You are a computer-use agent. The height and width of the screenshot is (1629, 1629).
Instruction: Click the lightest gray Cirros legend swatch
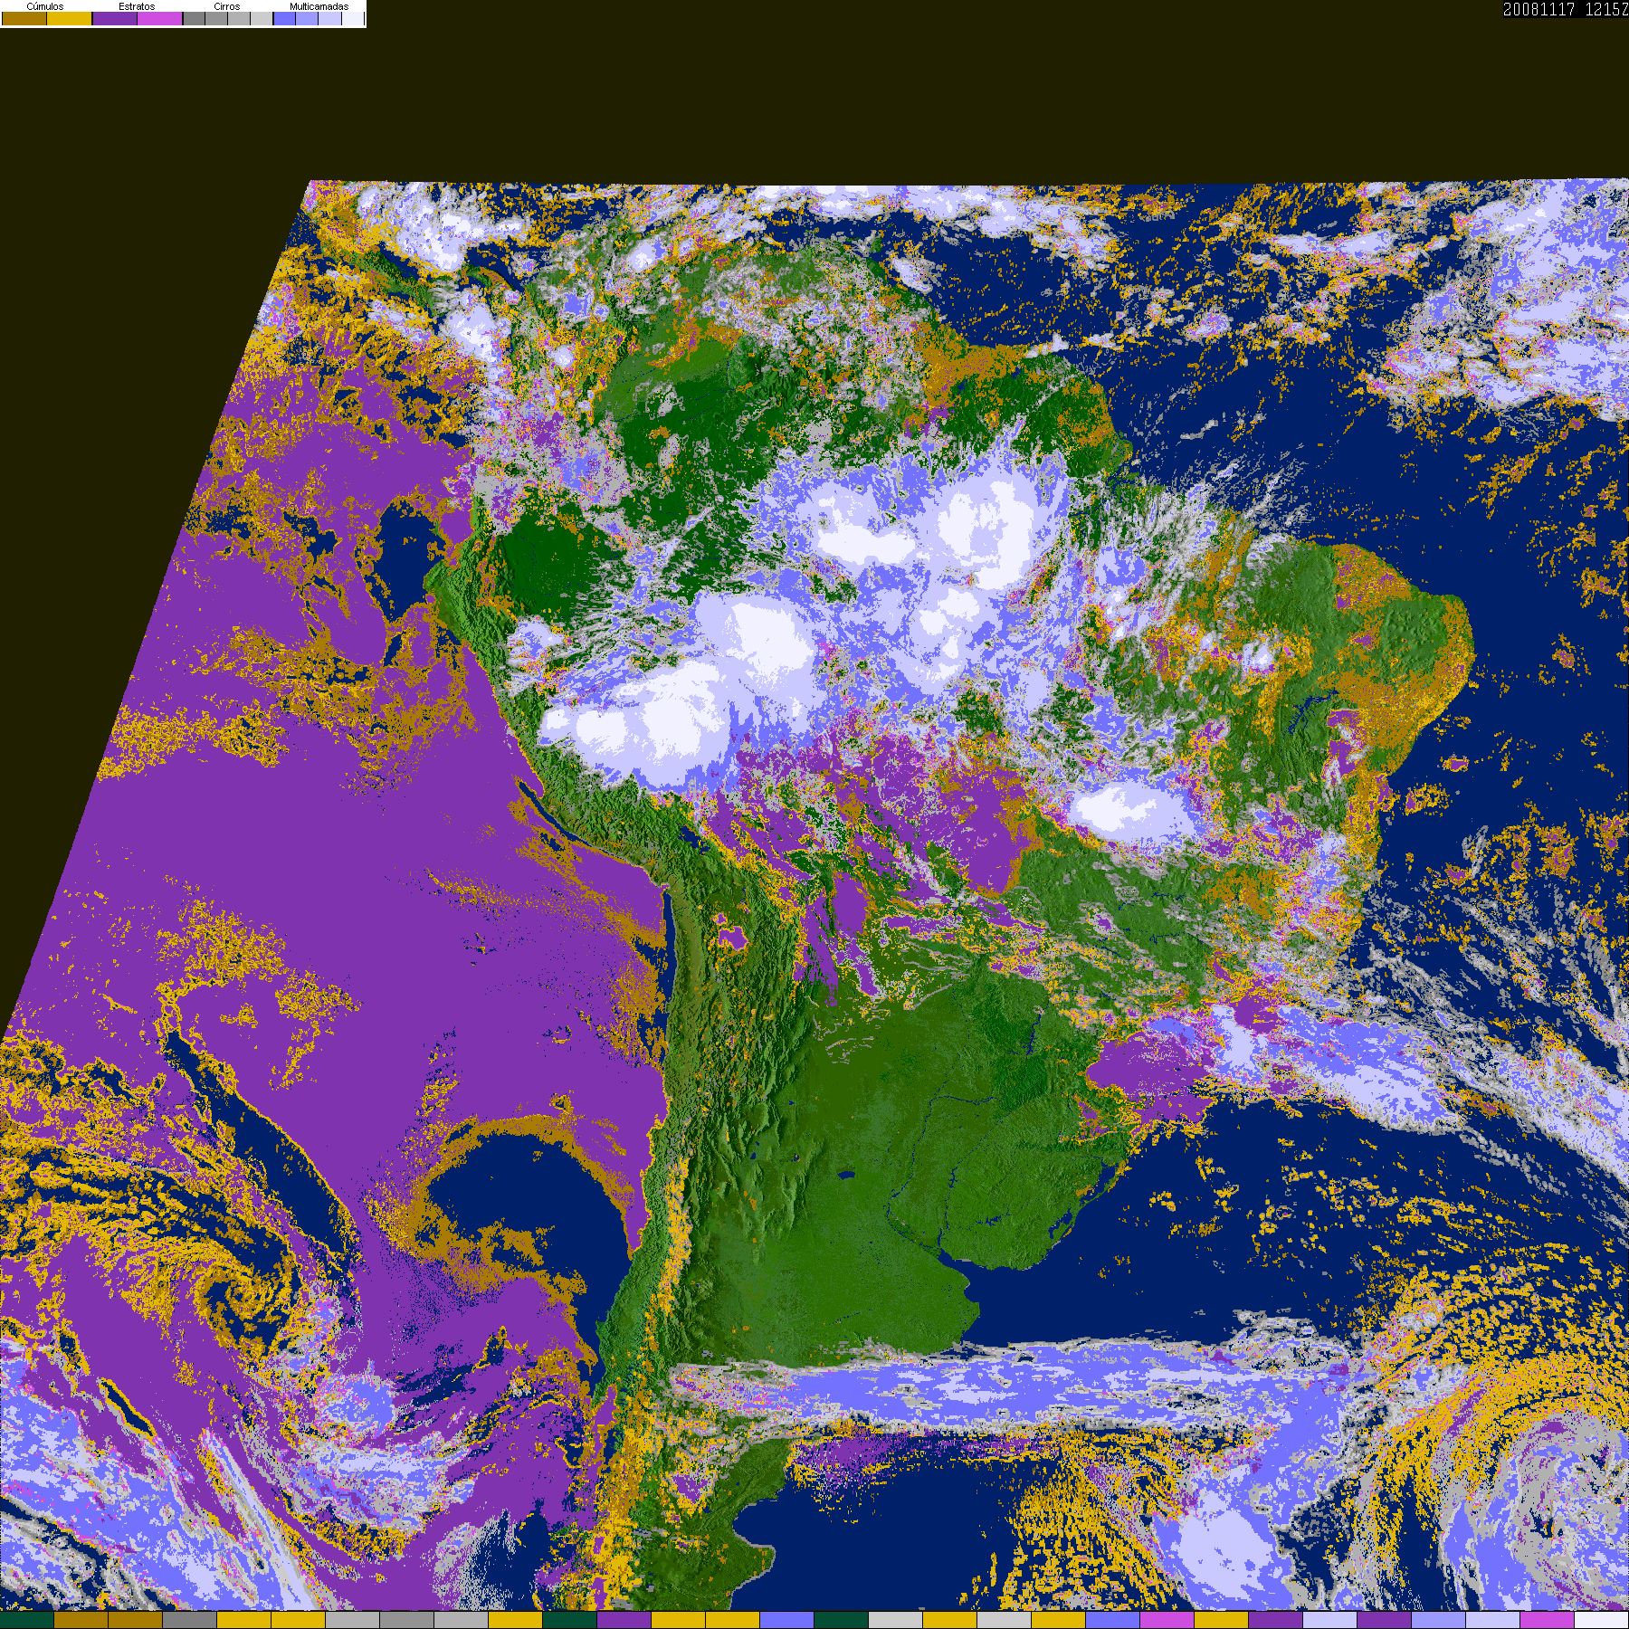coord(262,18)
